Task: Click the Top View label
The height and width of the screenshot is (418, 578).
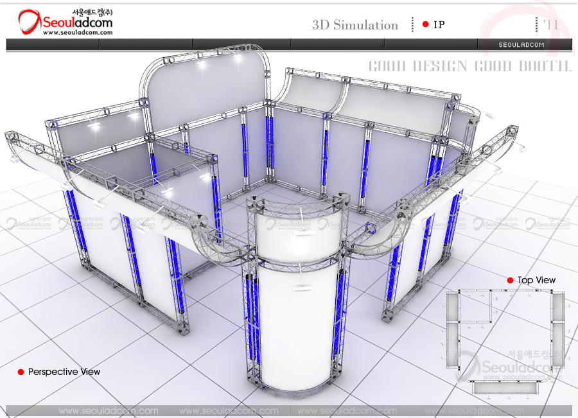Action: [536, 281]
